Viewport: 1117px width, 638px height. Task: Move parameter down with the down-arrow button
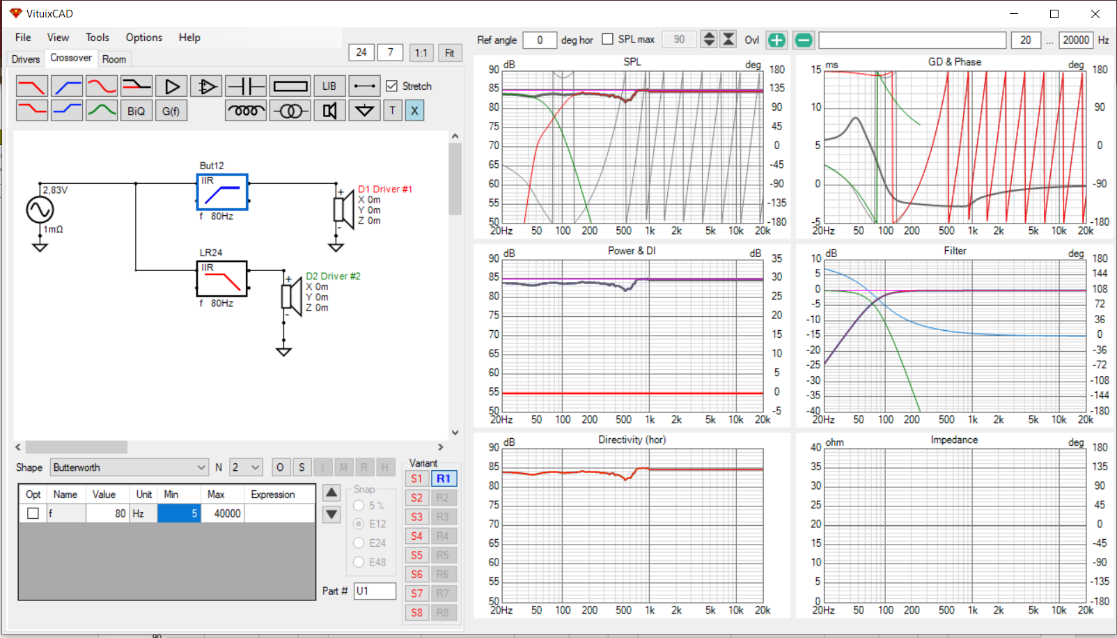coord(331,515)
